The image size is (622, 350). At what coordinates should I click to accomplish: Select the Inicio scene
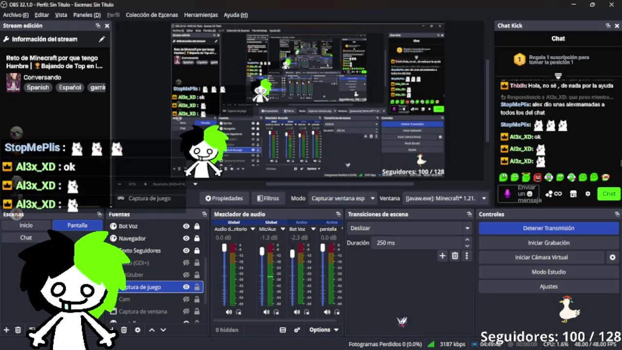[x=26, y=225]
